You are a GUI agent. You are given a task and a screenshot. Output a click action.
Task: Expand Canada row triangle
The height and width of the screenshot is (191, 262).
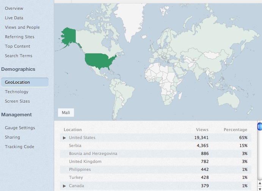click(64, 186)
